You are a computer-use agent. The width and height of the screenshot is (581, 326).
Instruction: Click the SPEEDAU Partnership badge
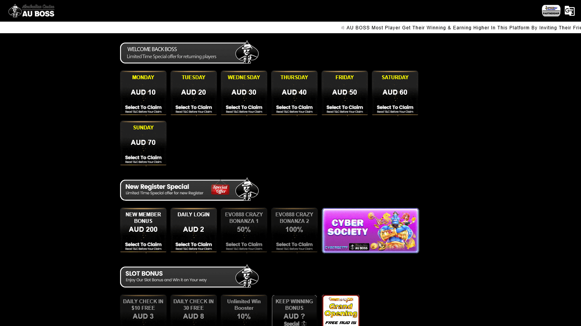click(x=551, y=11)
